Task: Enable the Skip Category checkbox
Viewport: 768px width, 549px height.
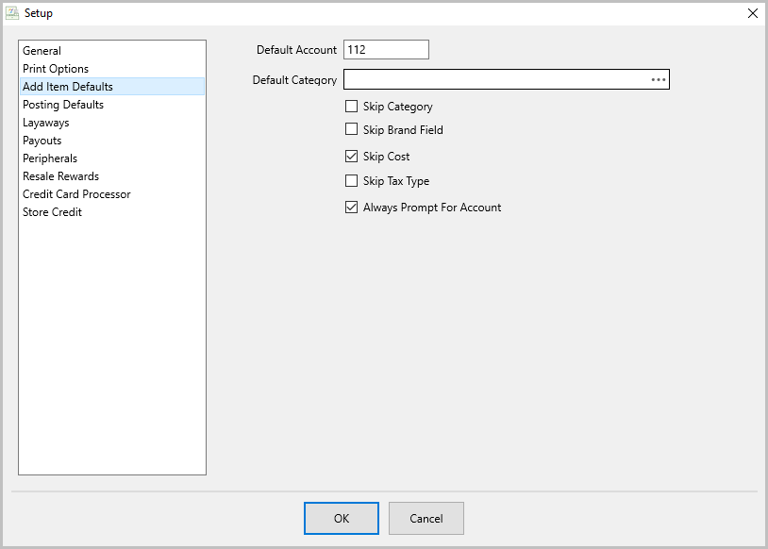Action: (x=351, y=107)
